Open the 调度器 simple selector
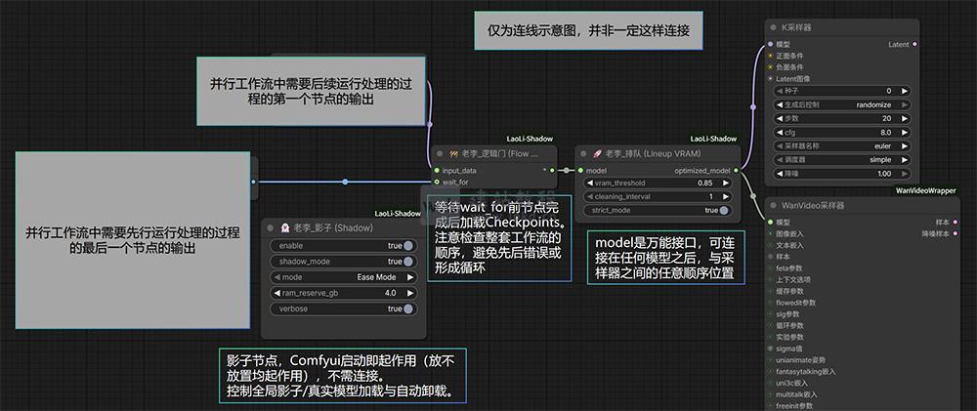The height and width of the screenshot is (411, 977). (x=841, y=160)
